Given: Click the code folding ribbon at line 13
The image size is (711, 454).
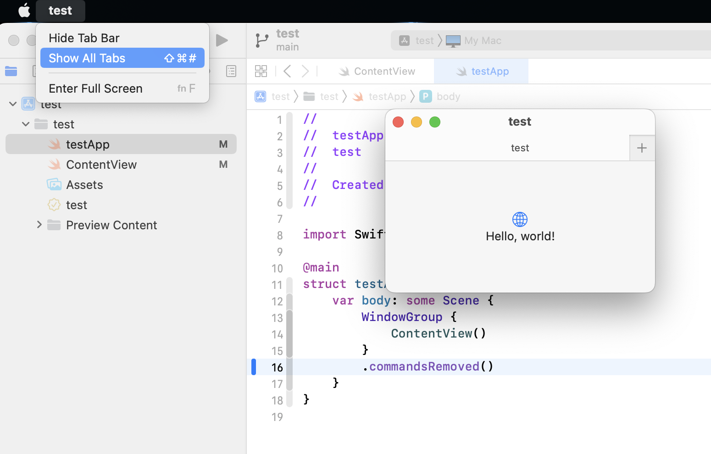Looking at the screenshot, I should [x=289, y=318].
